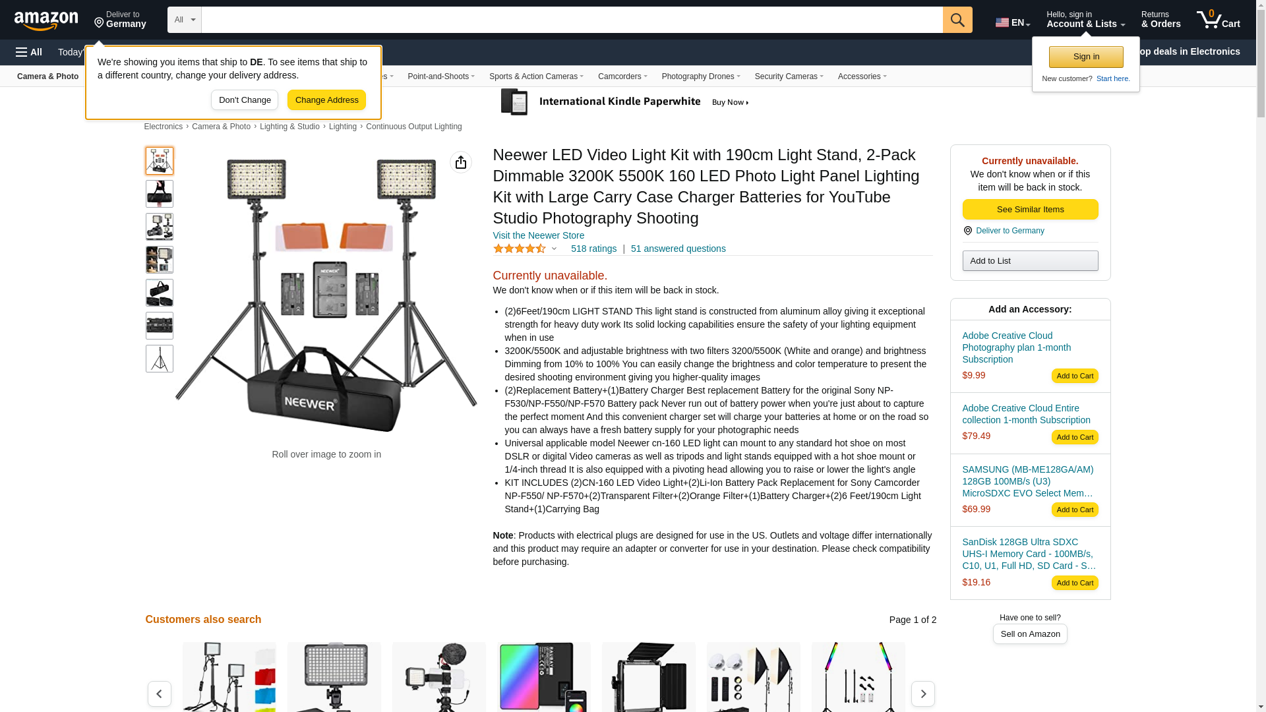Open the Security Cameras menu

789,76
